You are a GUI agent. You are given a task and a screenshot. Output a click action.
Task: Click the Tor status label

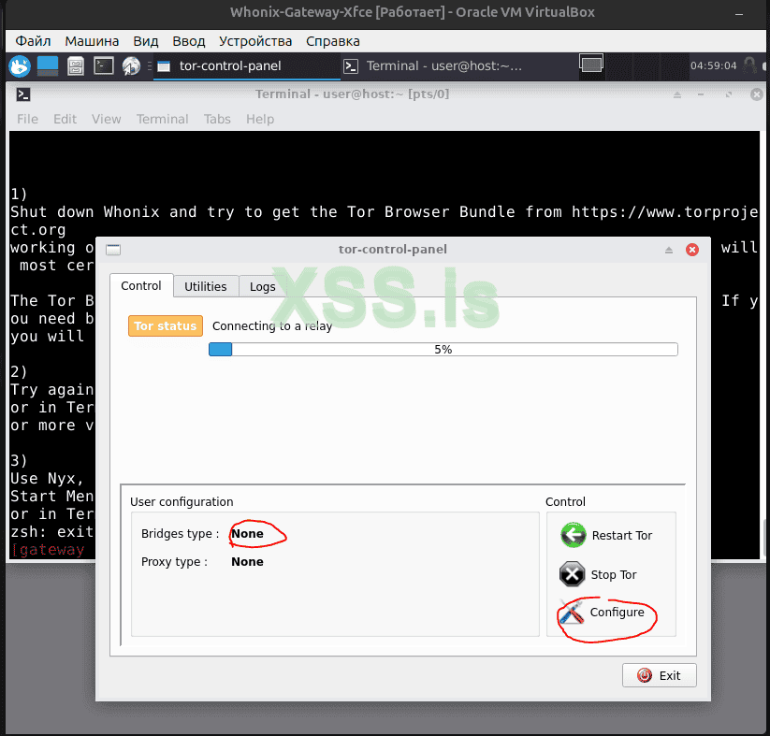click(166, 326)
